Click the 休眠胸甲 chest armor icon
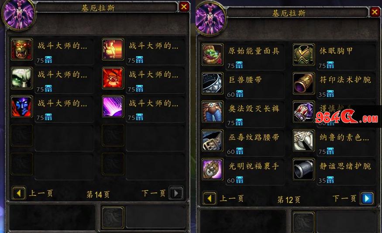This screenshot has height=233, width=382. pos(303,55)
